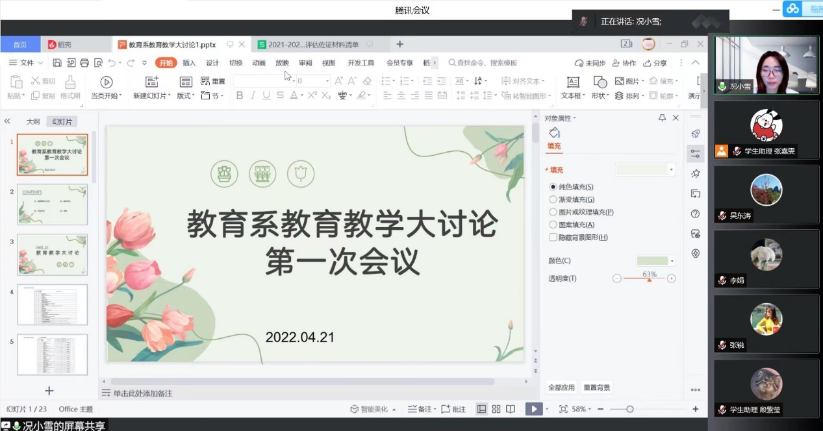Start slideshow from current slide (当页开始)
The width and height of the screenshot is (823, 431).
click(x=106, y=82)
